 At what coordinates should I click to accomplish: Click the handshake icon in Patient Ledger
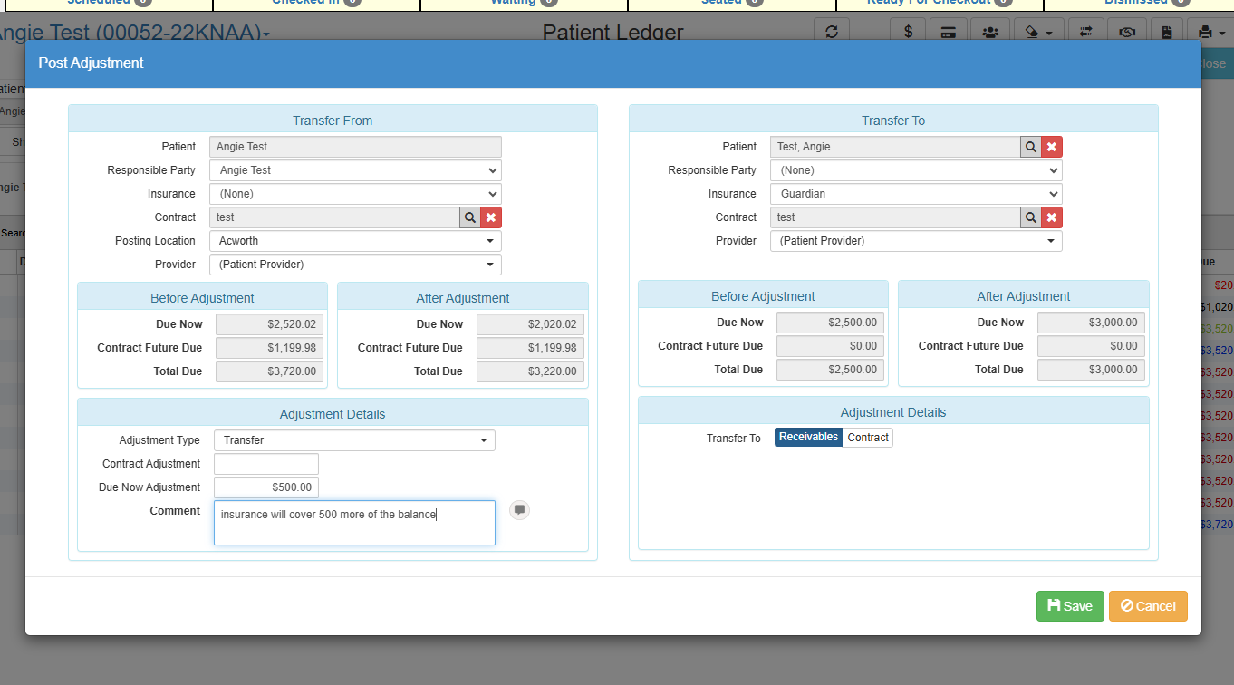point(1127,32)
